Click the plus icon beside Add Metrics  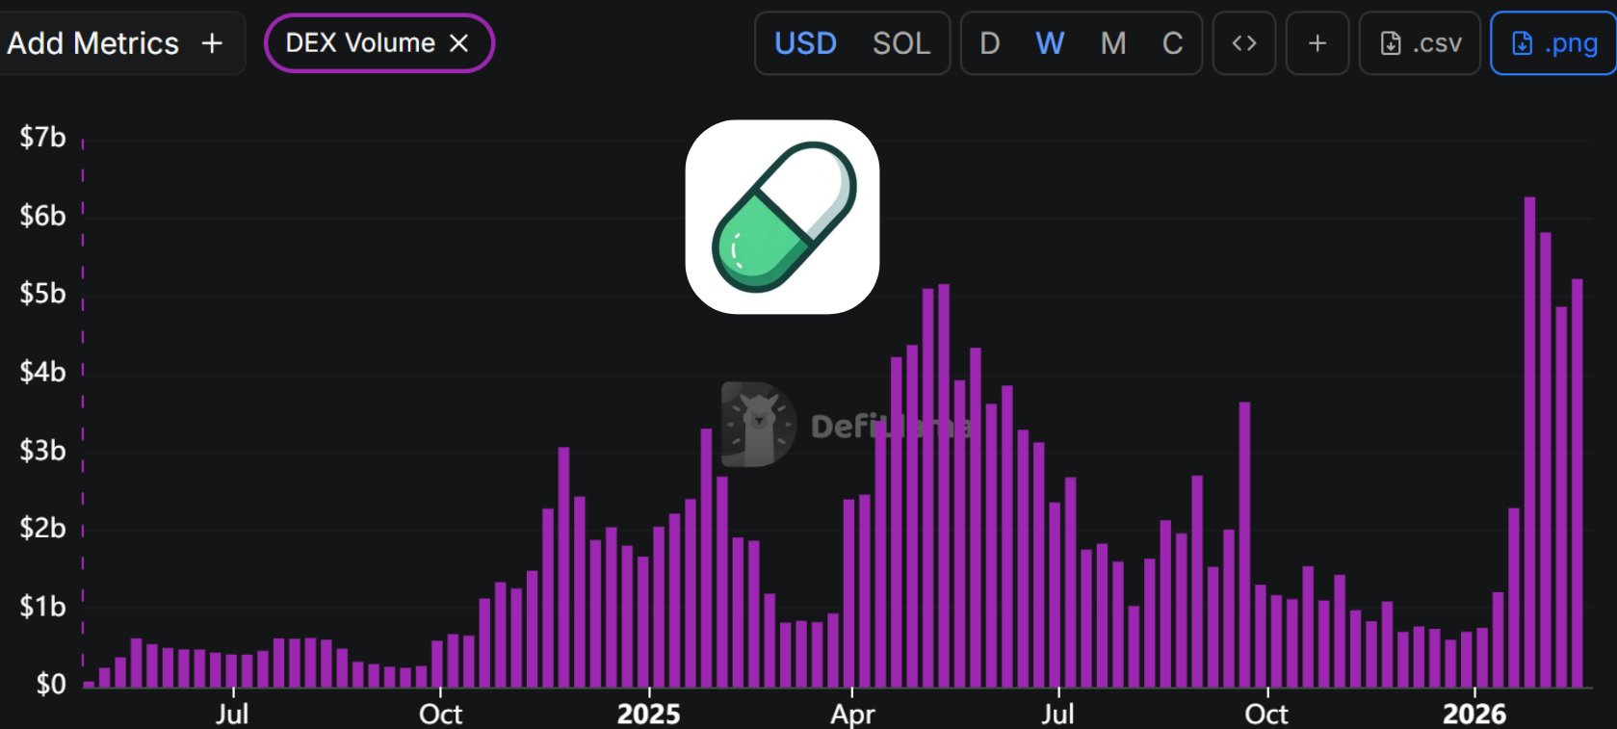212,43
